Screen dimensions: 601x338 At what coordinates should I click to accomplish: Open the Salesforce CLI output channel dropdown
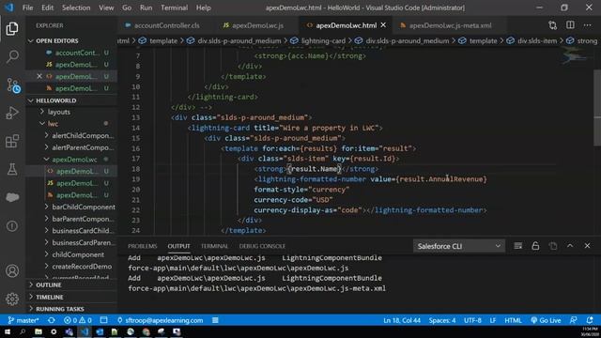[459, 246]
